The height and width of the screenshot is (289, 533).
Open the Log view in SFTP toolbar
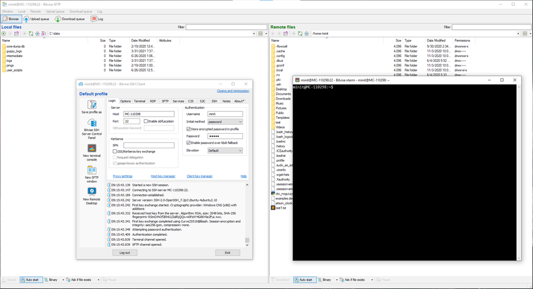[97, 19]
